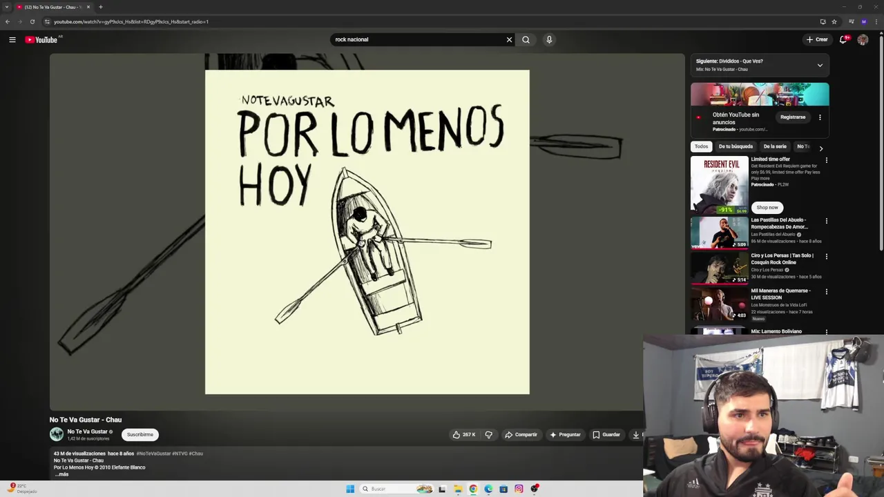Open the No Te Va Gustar channel name
The height and width of the screenshot is (497, 884).
click(x=87, y=431)
